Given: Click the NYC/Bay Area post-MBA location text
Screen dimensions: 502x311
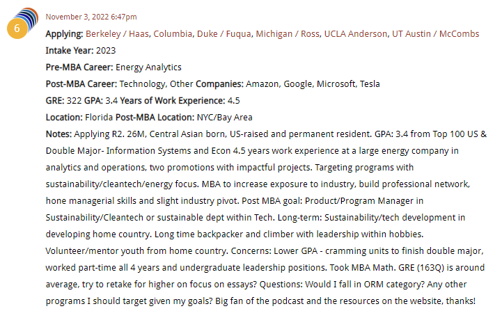Looking at the screenshot, I should point(224,118).
